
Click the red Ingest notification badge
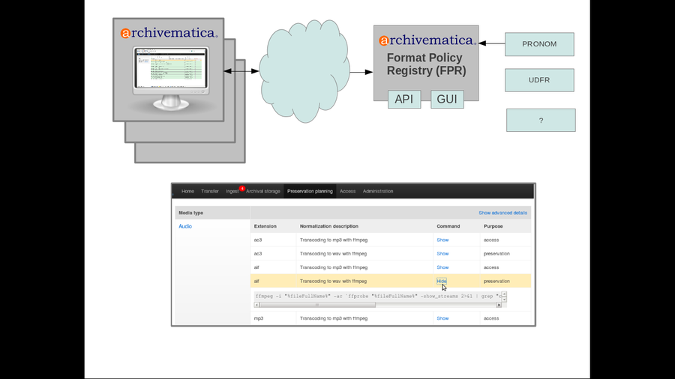(x=242, y=188)
